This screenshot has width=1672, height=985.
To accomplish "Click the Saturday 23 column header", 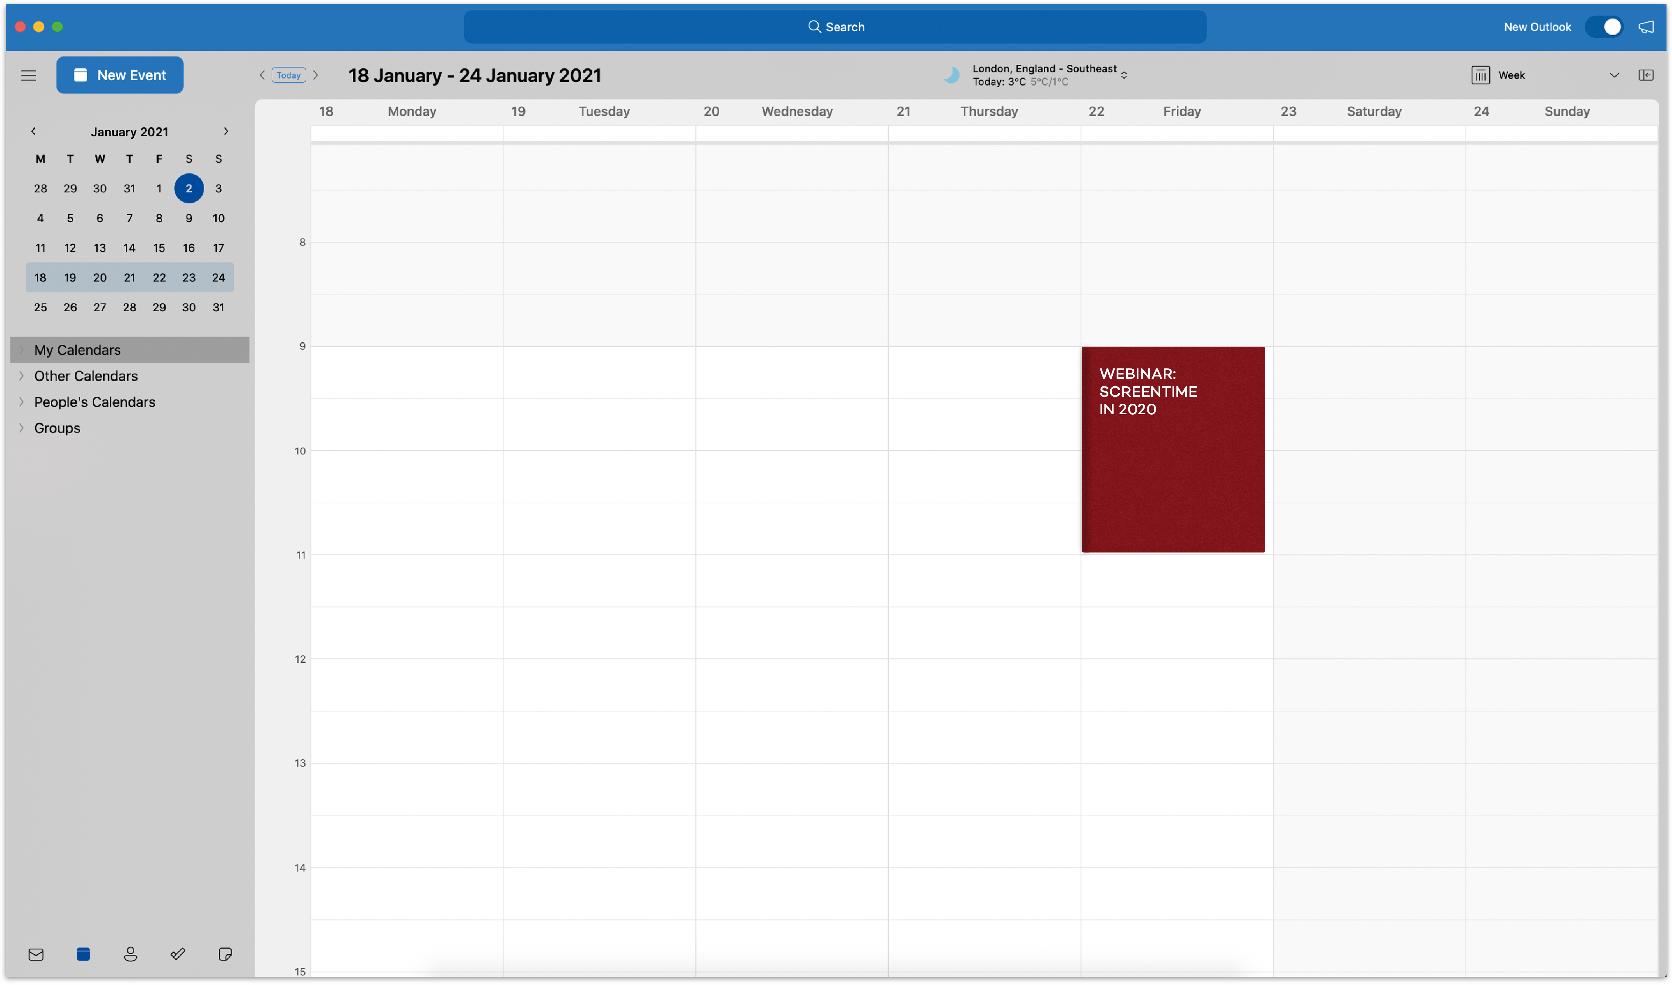I will [1369, 111].
